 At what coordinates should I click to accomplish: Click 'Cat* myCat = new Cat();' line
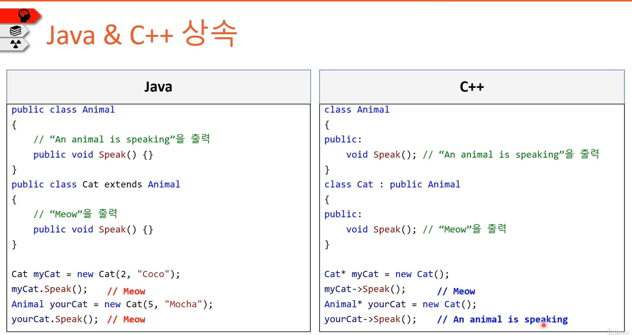(386, 274)
